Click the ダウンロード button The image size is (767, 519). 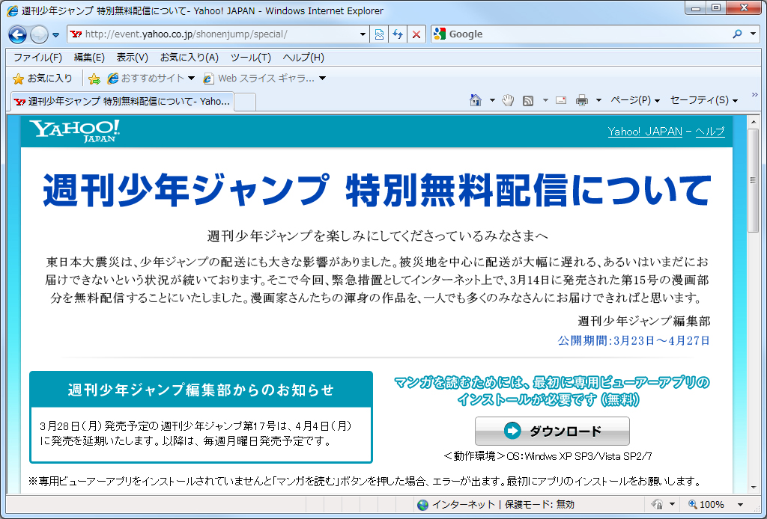click(x=552, y=431)
